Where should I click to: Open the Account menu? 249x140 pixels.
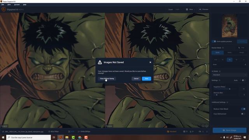click(x=17, y=5)
